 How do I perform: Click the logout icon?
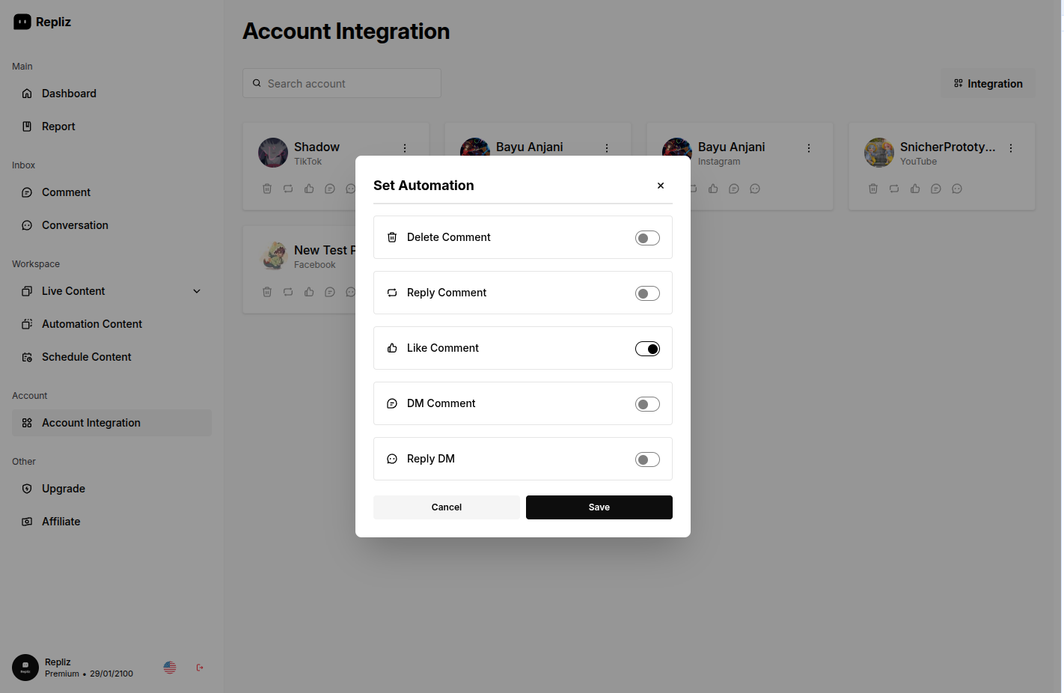[200, 668]
